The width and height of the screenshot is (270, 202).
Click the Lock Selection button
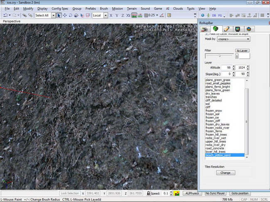click(x=70, y=193)
